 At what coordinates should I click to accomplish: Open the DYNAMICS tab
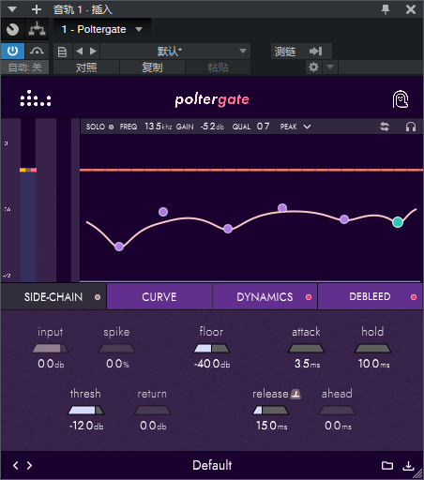click(265, 297)
